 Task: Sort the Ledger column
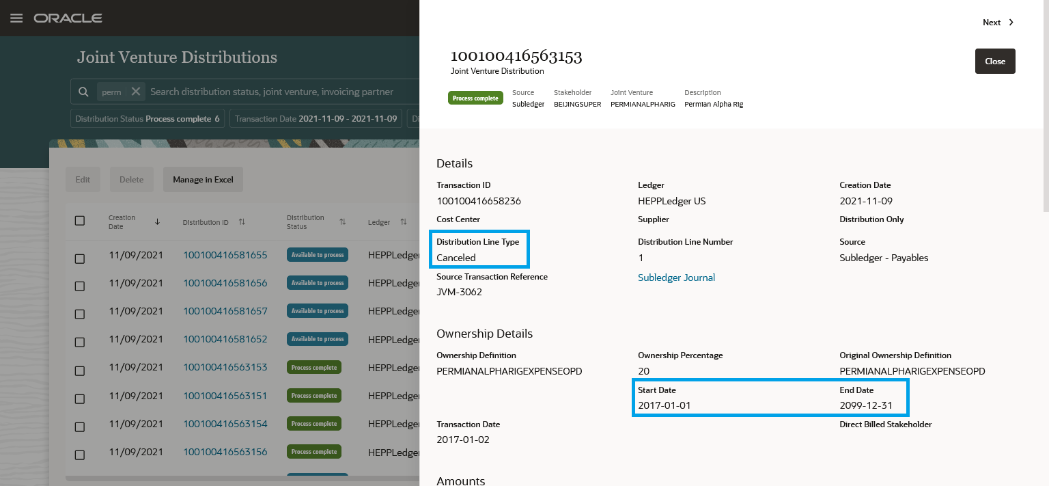404,222
